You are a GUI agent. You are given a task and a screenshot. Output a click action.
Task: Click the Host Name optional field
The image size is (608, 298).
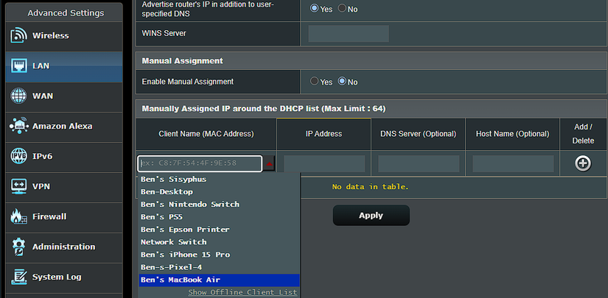pos(513,163)
